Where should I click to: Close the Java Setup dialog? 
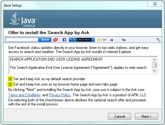click(x=155, y=4)
